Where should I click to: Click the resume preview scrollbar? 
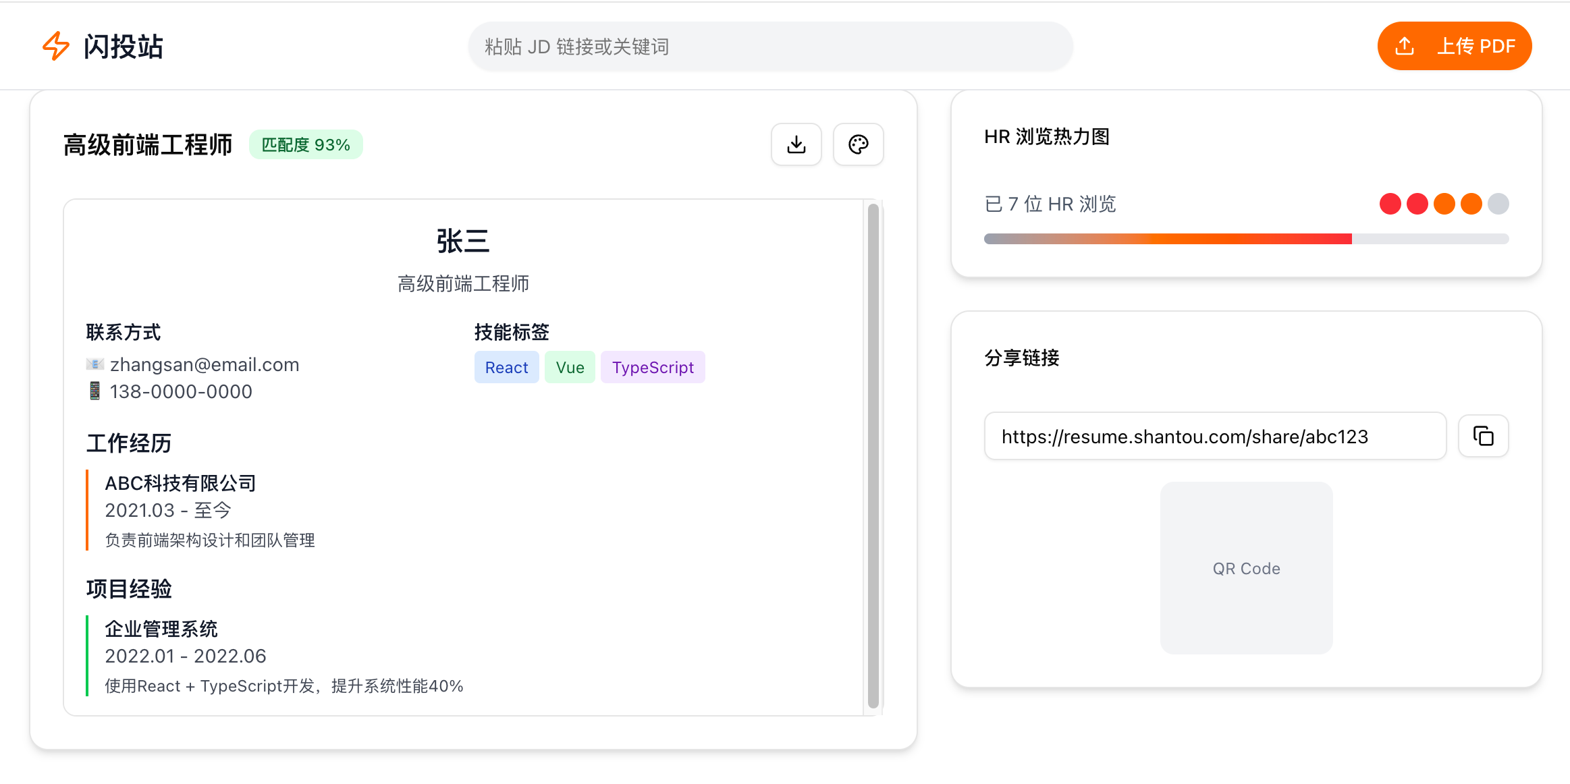pos(873,456)
